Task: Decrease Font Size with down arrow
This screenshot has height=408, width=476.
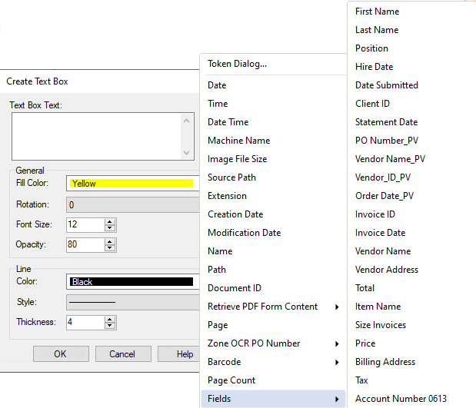Action: point(110,228)
